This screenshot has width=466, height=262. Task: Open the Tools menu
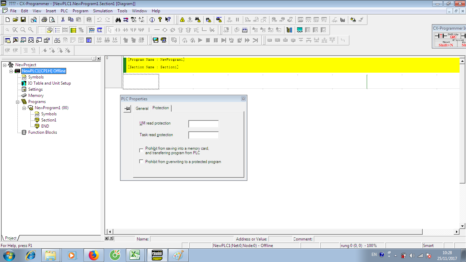(x=122, y=11)
